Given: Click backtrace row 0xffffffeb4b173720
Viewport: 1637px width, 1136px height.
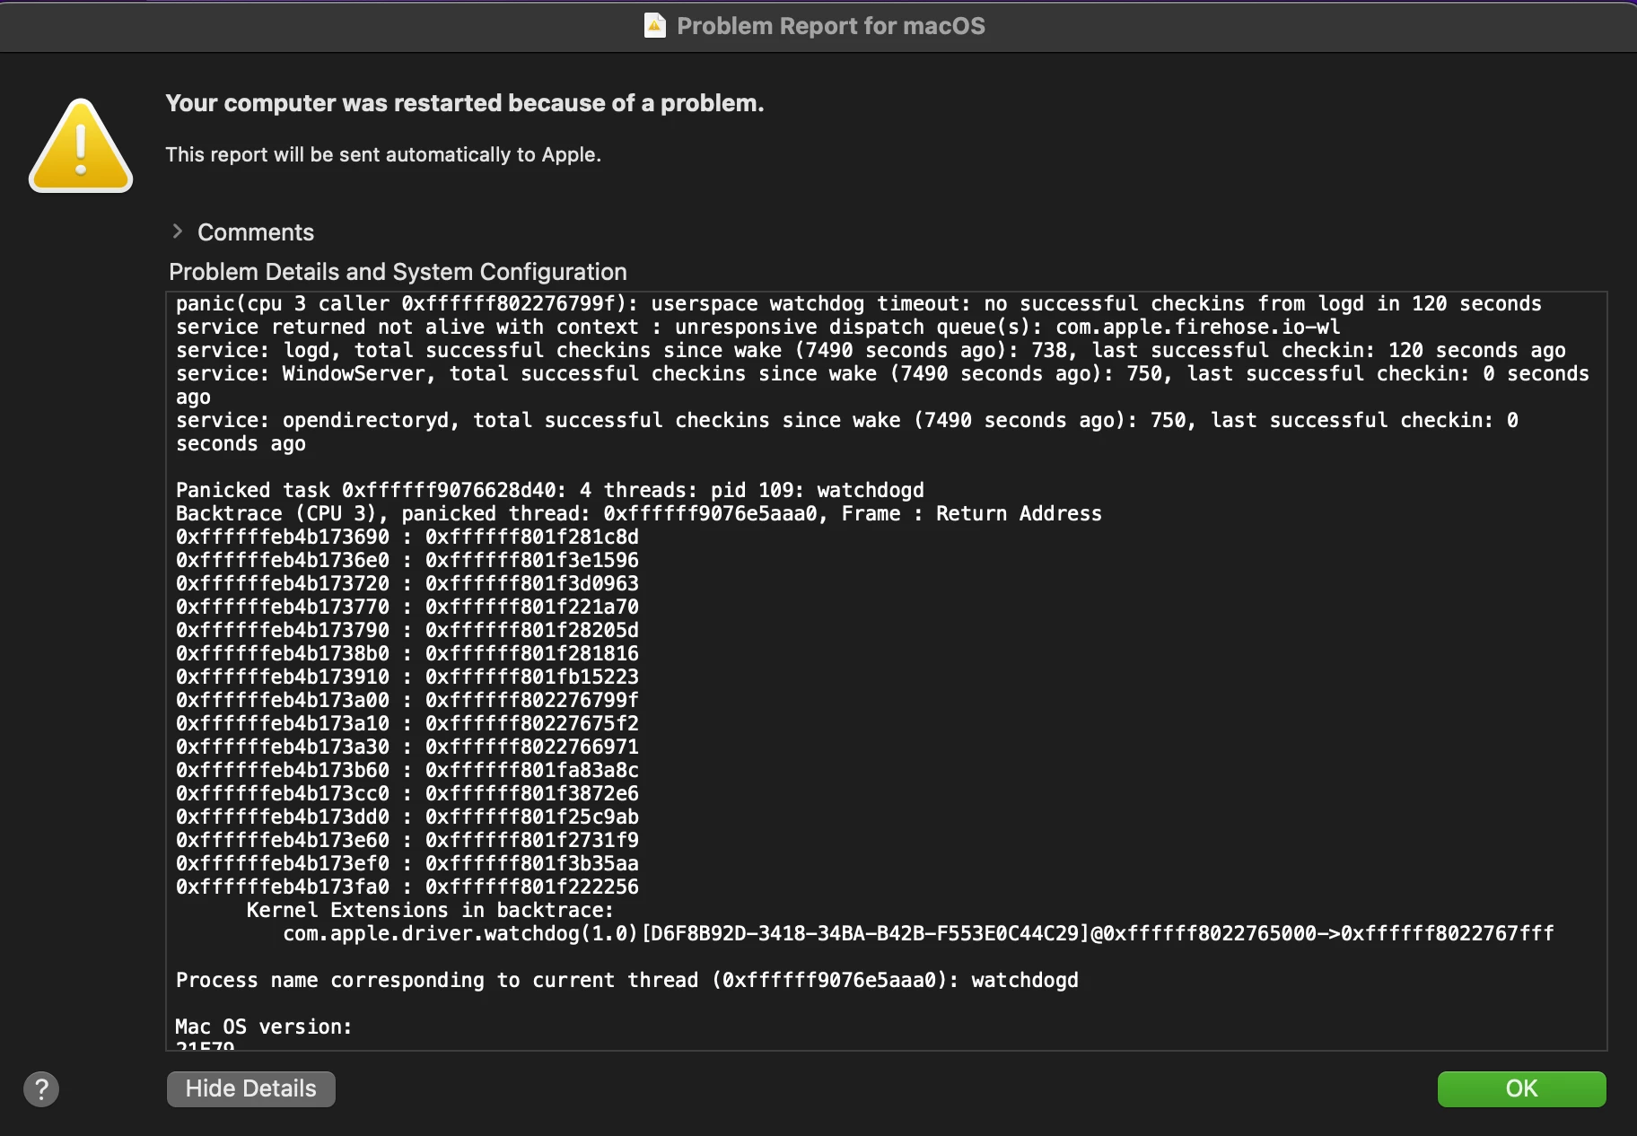Looking at the screenshot, I should point(407,584).
